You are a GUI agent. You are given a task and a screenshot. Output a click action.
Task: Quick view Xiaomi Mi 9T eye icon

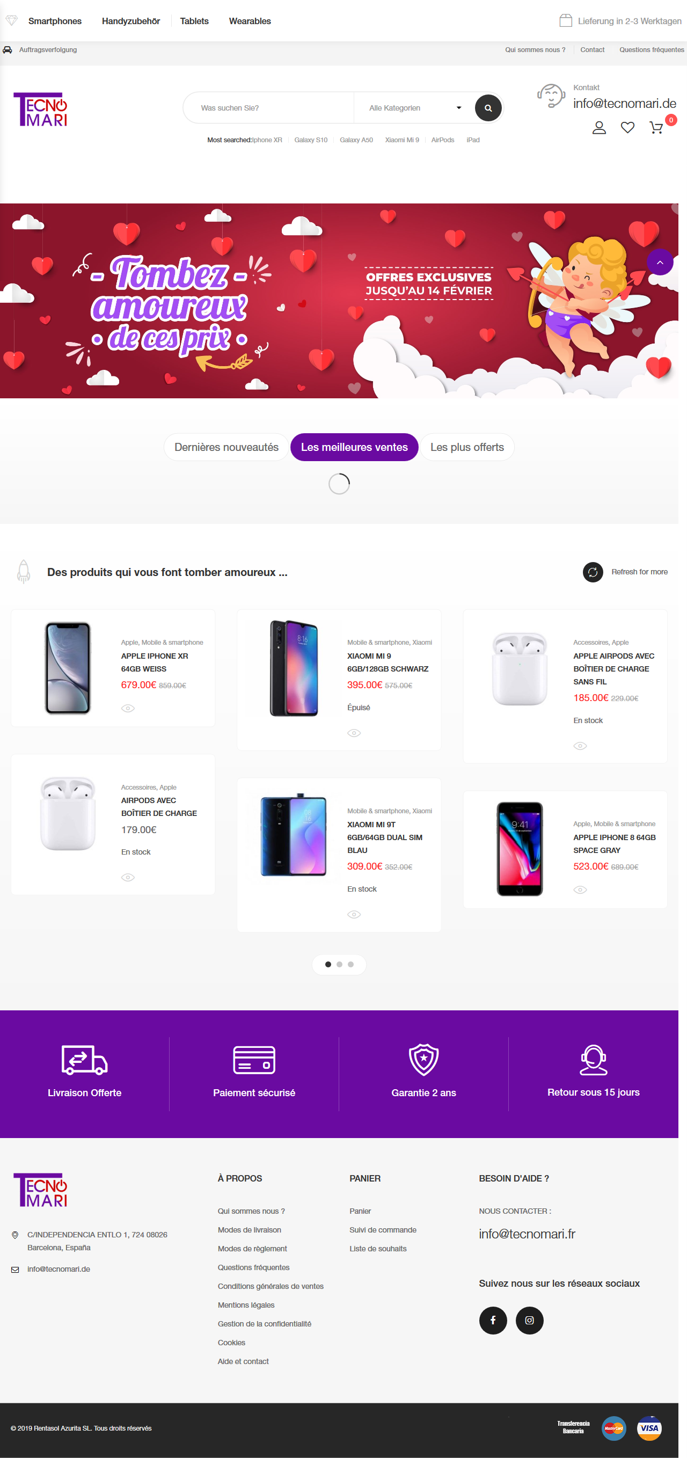354,914
